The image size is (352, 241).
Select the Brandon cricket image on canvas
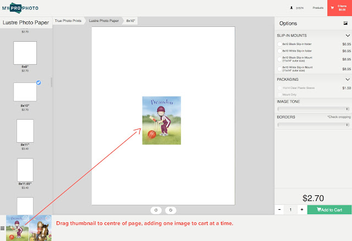(x=162, y=121)
